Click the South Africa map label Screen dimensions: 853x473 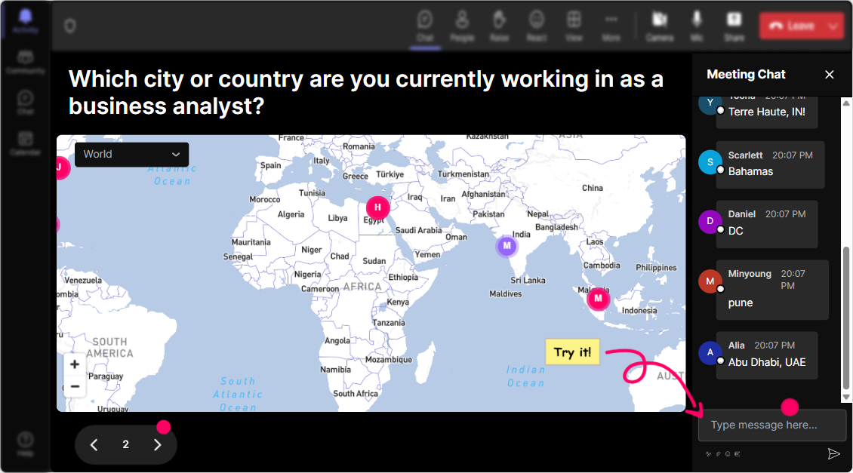point(356,394)
